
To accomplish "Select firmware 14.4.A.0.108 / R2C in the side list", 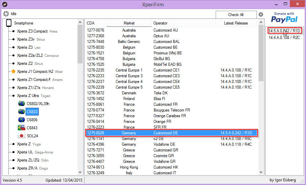I will coord(284,38).
